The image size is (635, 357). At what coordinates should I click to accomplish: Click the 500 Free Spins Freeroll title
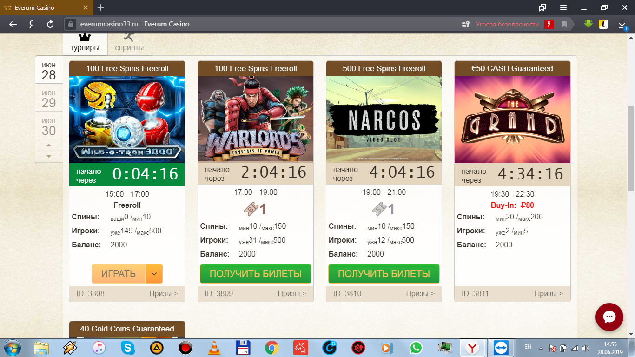click(384, 68)
